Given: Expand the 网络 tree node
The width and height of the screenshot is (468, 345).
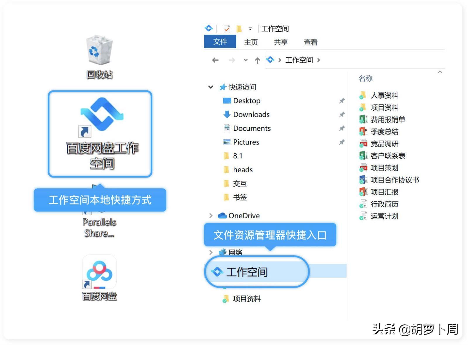Looking at the screenshot, I should 211,252.
